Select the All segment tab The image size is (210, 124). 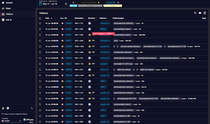(x=73, y=6)
